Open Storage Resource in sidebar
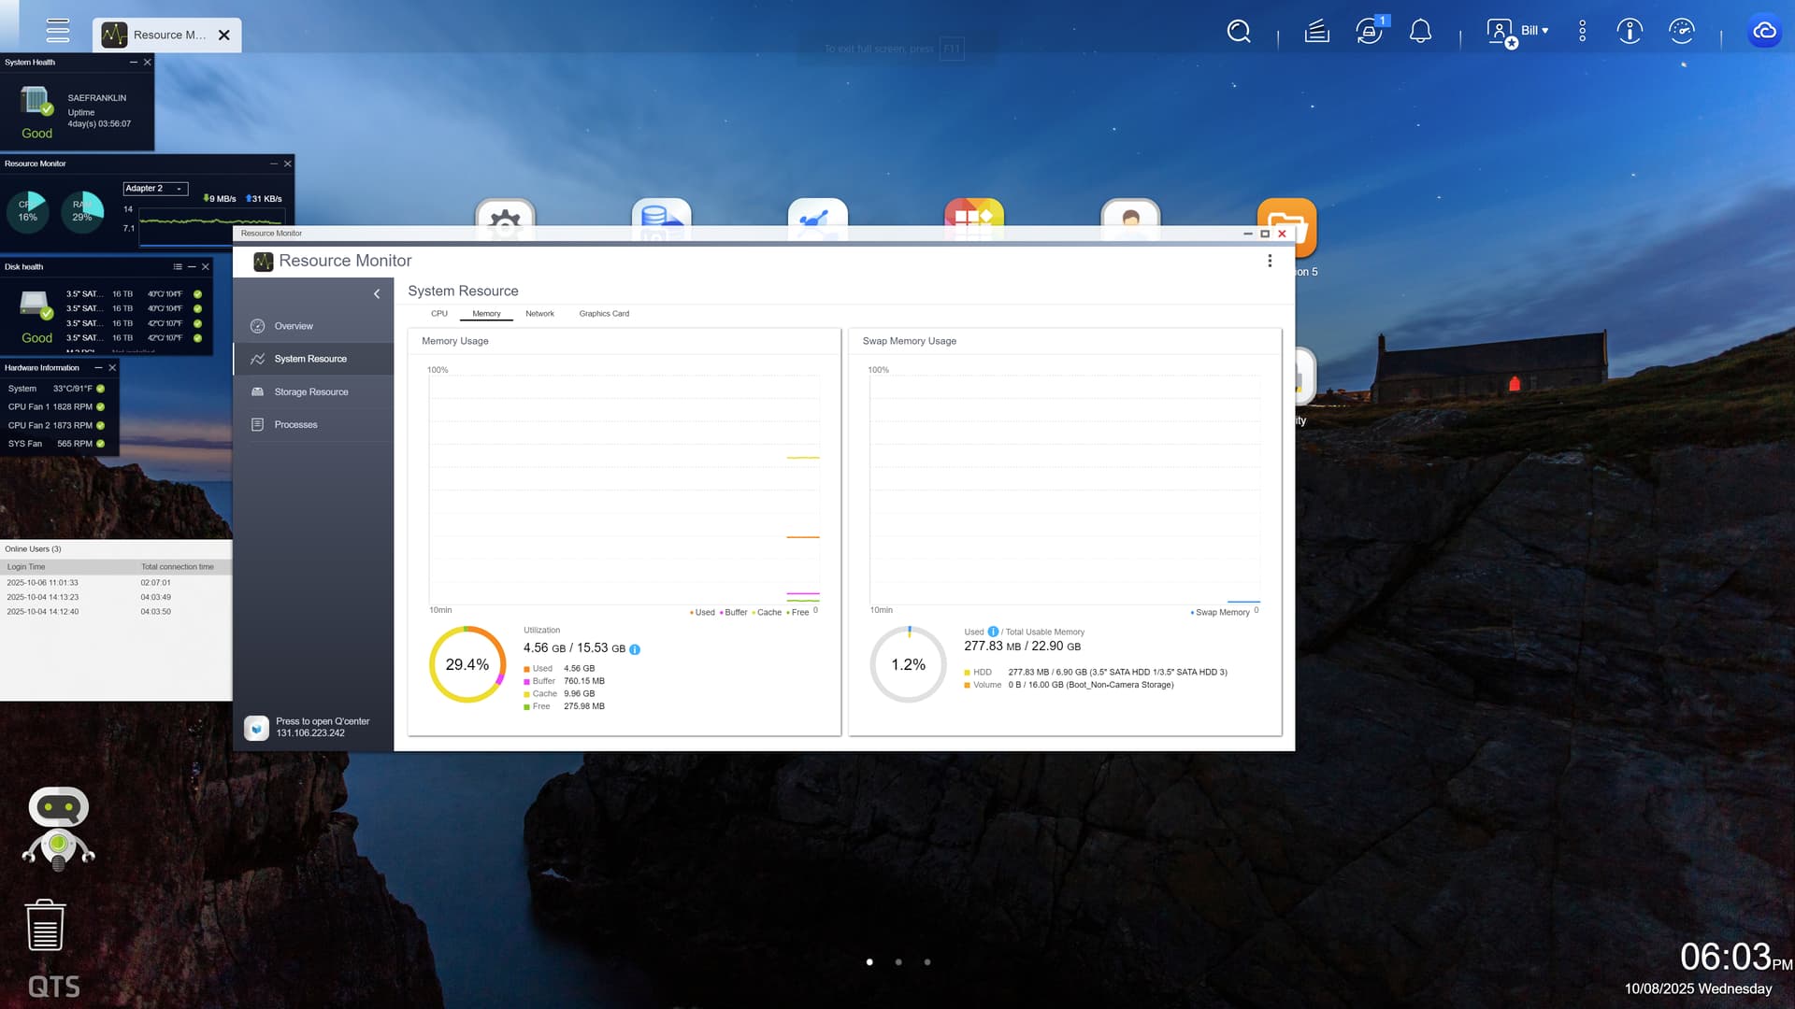 point(310,392)
